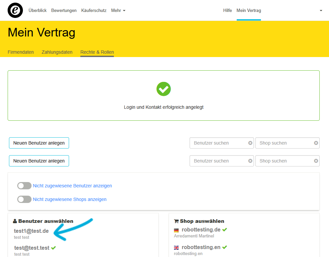This screenshot has height=257, width=329.
Task: Clear the first Benutzer suchen field icon
Action: click(x=250, y=143)
